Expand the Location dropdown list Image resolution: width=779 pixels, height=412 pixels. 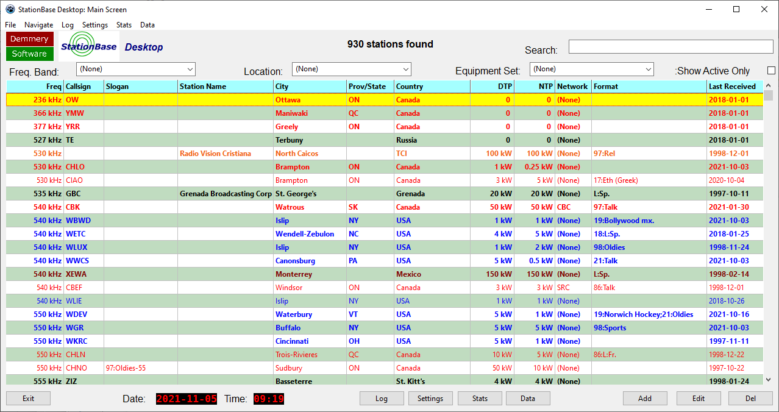coord(351,69)
